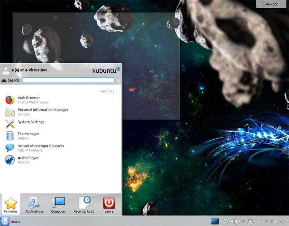Click the Desktop toolbox button
Viewport: 289px width, 226px height.
coord(271,4)
